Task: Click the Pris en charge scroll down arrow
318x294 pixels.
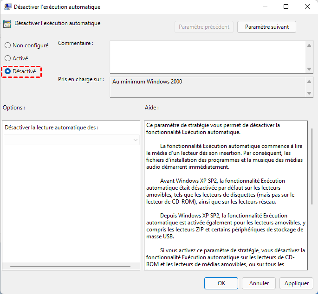Action: [x=309, y=93]
